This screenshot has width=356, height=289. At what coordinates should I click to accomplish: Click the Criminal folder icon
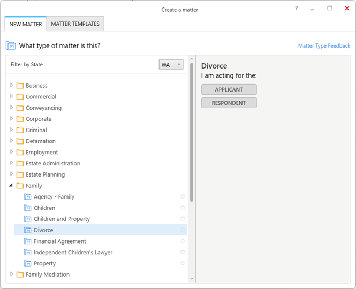click(x=20, y=130)
